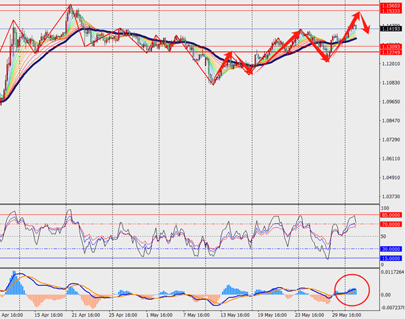The image size is (405, 319).
Task: Click the 1.12010 price scale value
Action: pos(391,64)
